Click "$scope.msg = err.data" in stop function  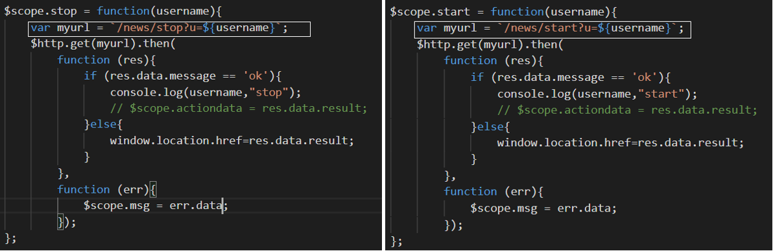click(x=153, y=206)
